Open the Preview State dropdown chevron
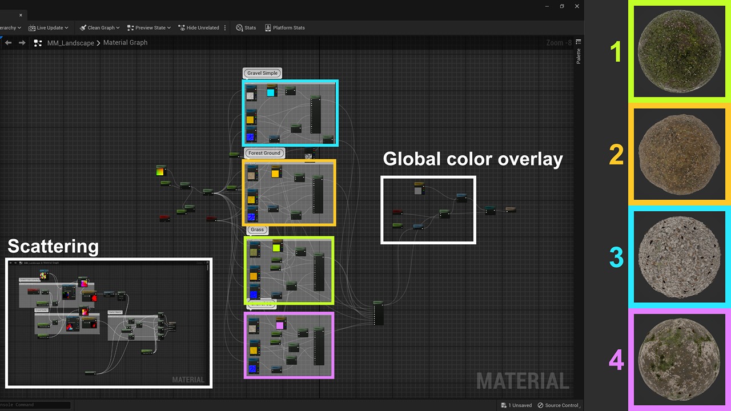Viewport: 731px width, 411px height. click(168, 27)
